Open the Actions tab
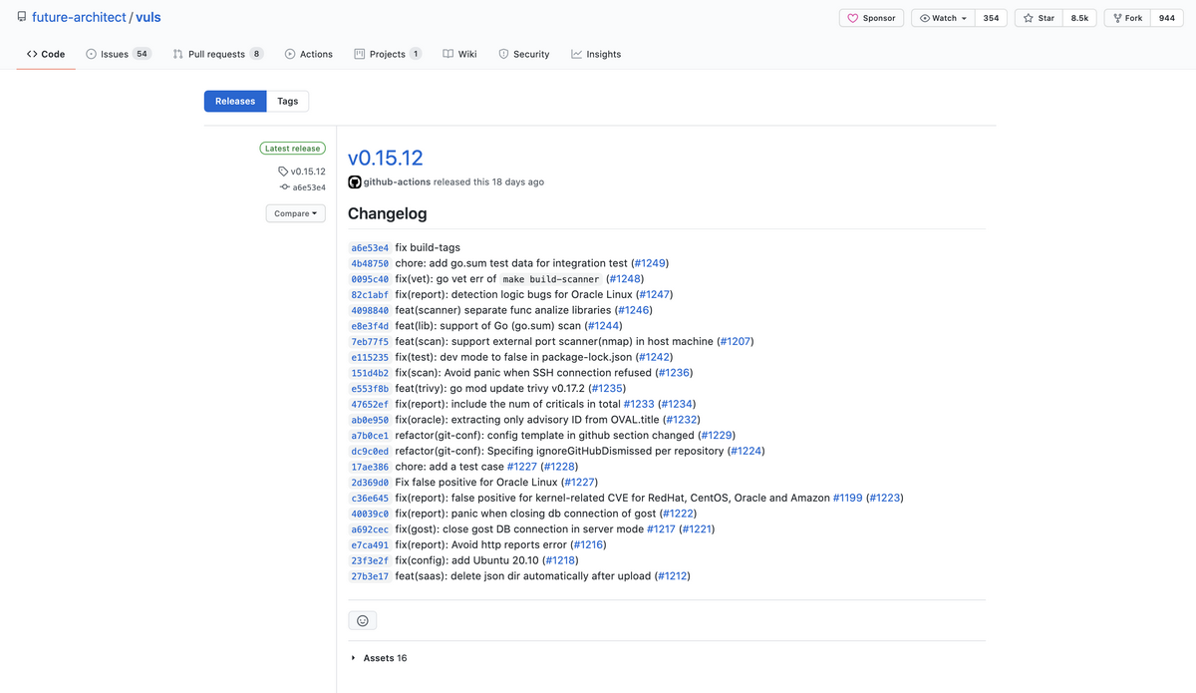Image resolution: width=1196 pixels, height=693 pixels. point(309,54)
